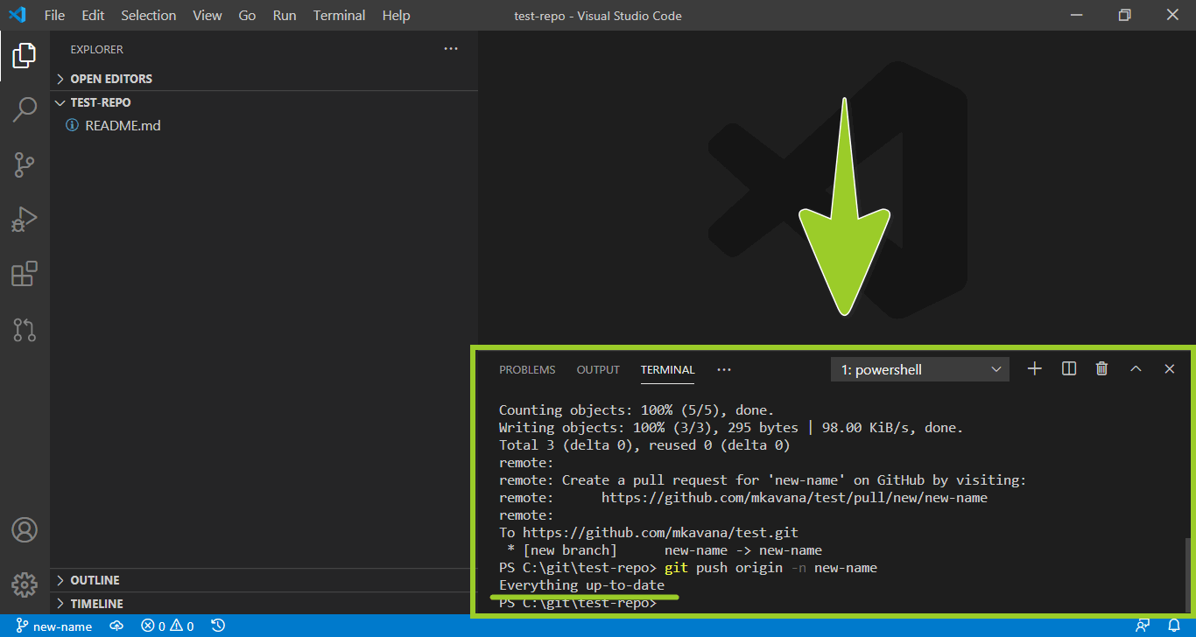Open the GitHub Pull Requests view
1196x637 pixels.
point(25,329)
